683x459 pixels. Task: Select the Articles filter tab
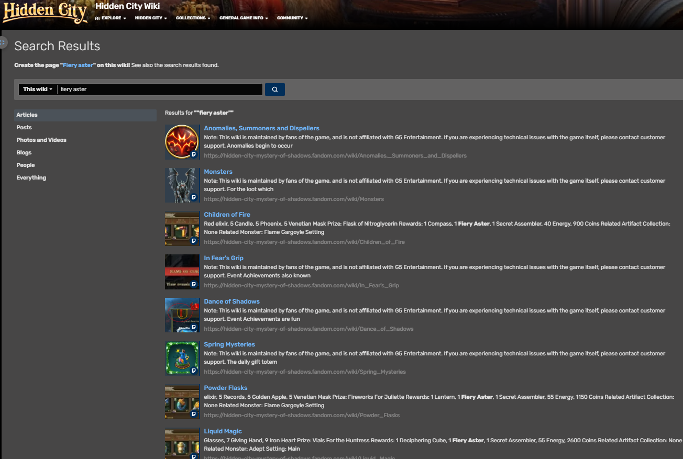coord(85,115)
